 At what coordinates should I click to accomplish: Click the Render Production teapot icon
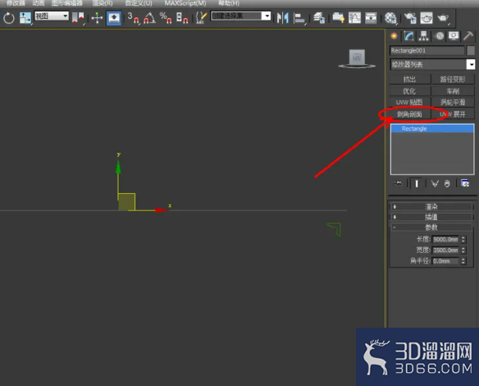(x=443, y=18)
